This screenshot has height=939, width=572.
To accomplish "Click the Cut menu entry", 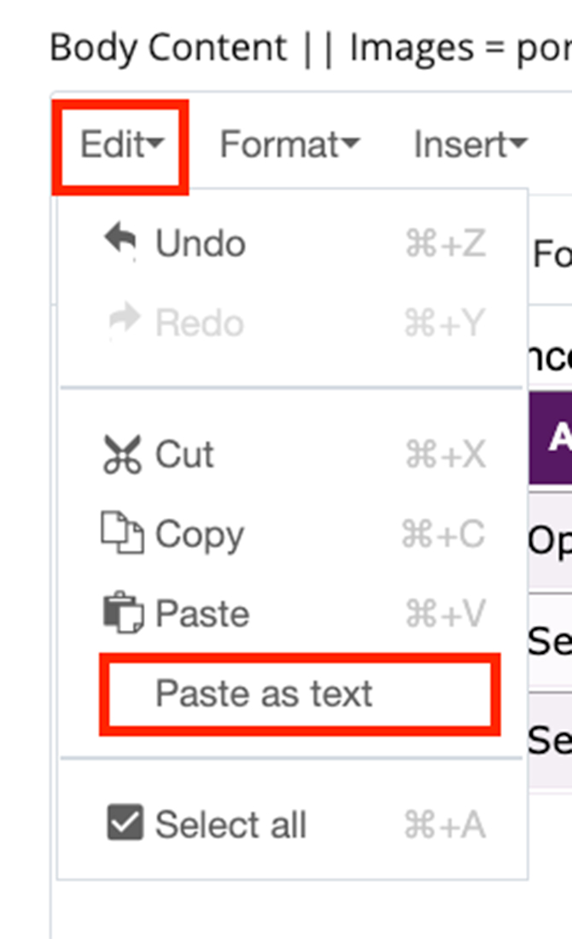I will tap(184, 453).
